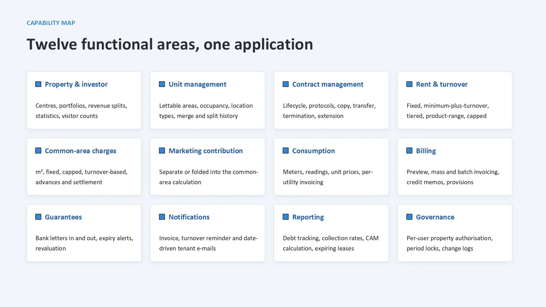Click the blue square beside Marketing contribution
The height and width of the screenshot is (307, 546).
click(162, 151)
